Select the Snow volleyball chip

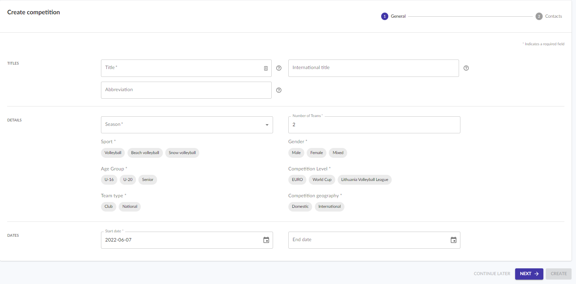pos(182,153)
